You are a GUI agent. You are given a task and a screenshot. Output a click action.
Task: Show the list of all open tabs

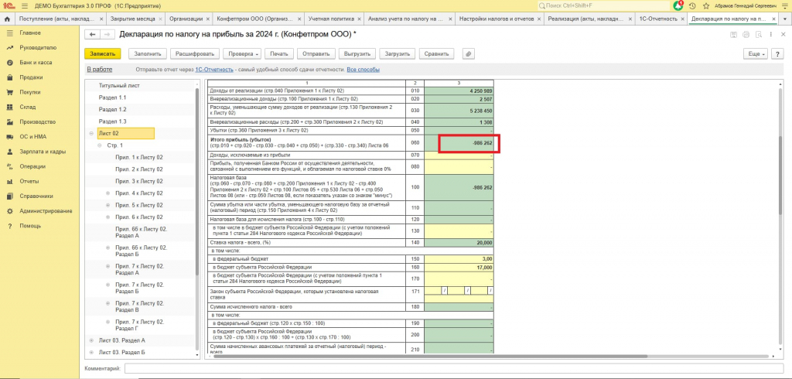784,19
